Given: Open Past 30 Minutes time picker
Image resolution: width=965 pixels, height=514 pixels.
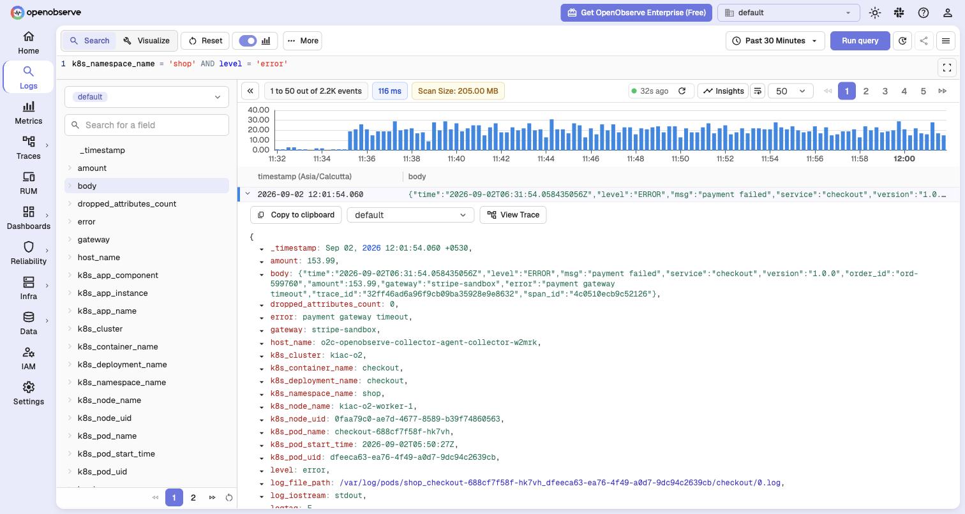Looking at the screenshot, I should (775, 41).
